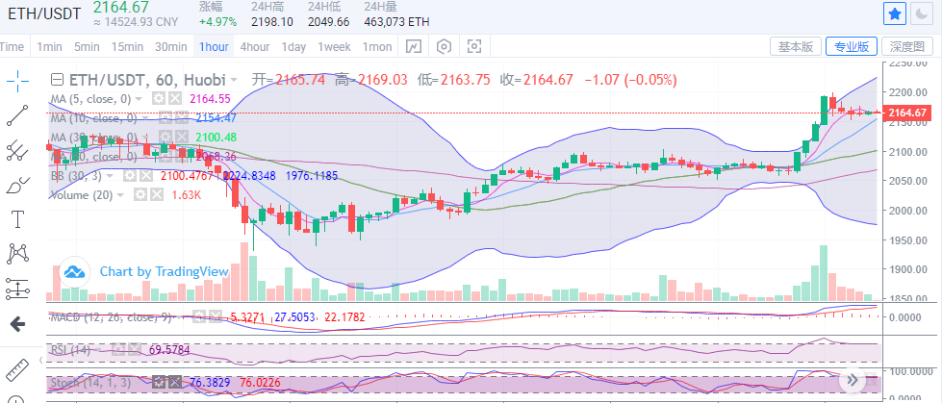The width and height of the screenshot is (942, 403).
Task: Click the double chevron scroll-to-latest button
Action: (x=852, y=380)
